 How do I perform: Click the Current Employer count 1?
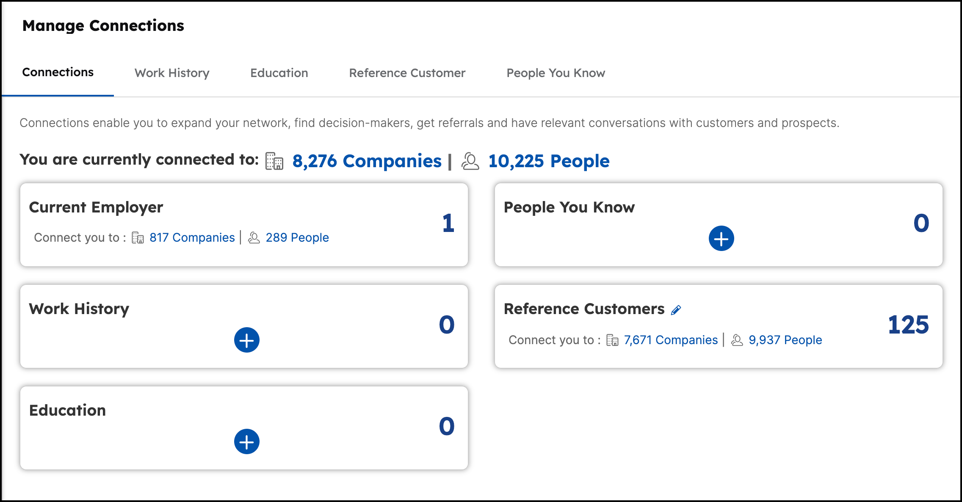[x=448, y=223]
